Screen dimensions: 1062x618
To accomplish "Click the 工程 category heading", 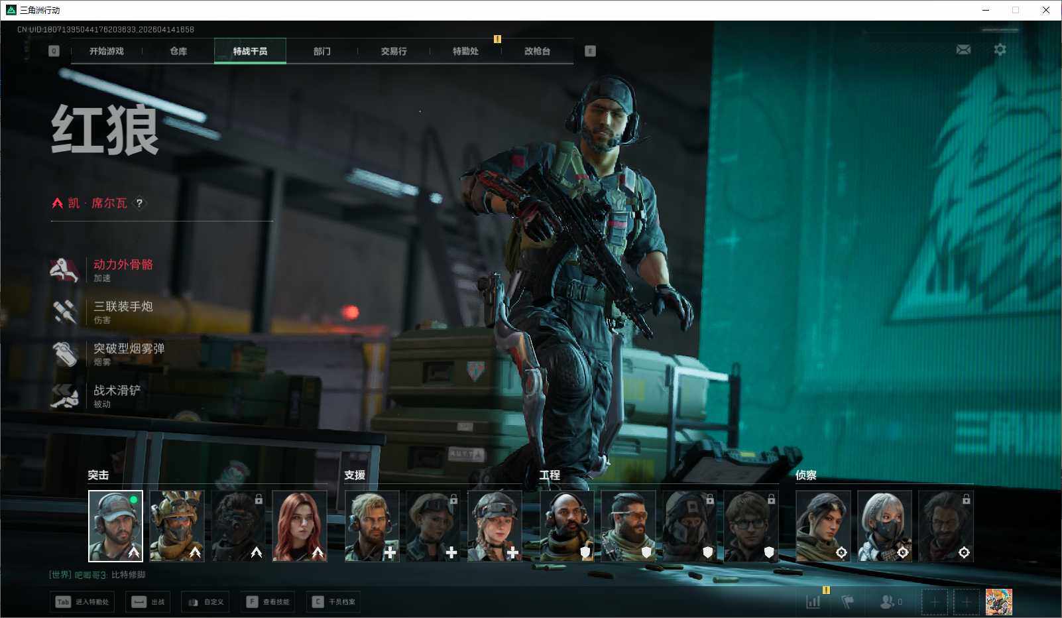I will (x=550, y=475).
